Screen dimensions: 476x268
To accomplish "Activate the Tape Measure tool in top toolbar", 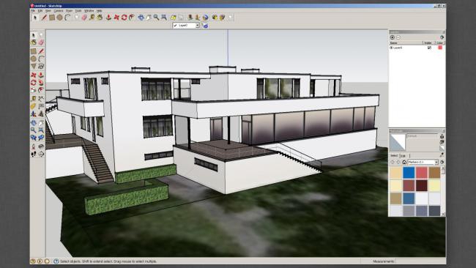I will [92, 18].
